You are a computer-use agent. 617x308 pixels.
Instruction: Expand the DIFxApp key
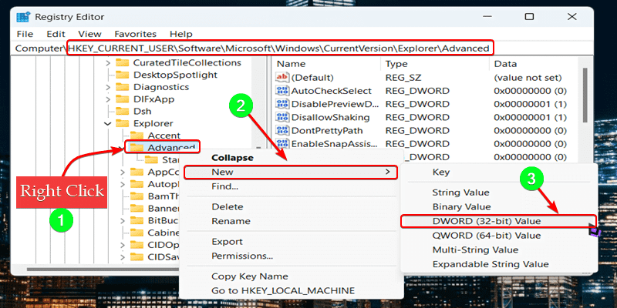pos(108,99)
